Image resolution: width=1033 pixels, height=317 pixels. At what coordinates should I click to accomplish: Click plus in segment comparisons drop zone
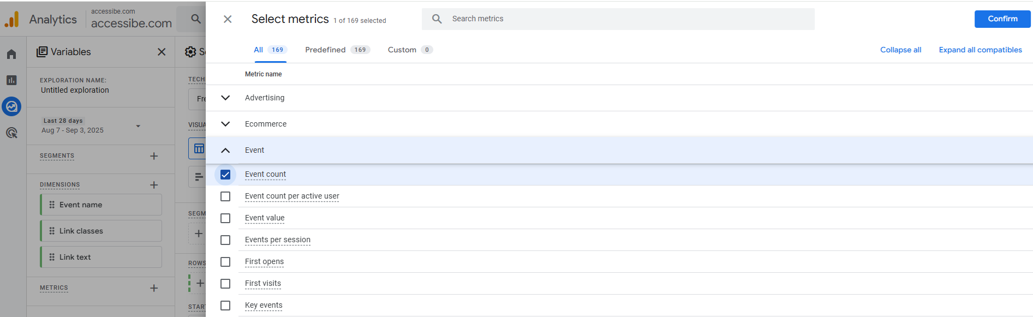click(x=199, y=234)
